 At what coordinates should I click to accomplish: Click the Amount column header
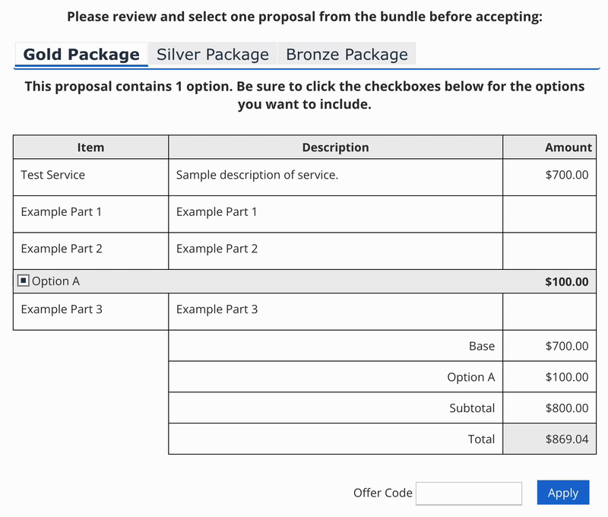[568, 147]
